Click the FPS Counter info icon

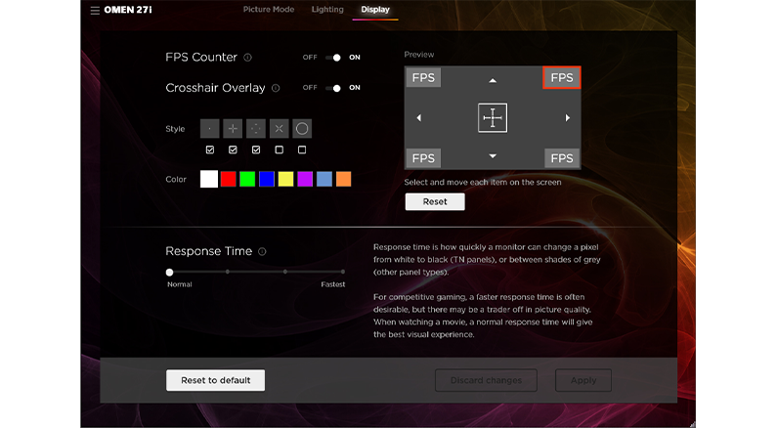(x=248, y=58)
